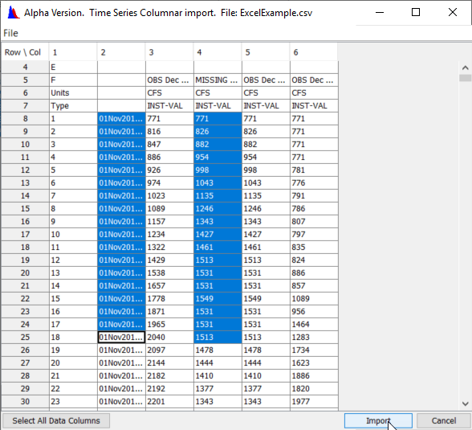Click the Units label cell in row 6
Image resolution: width=472 pixels, height=430 pixels.
point(73,92)
